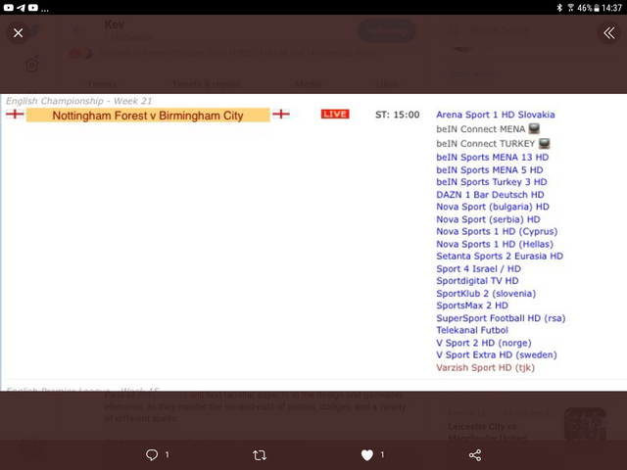Open V Sport Extra HD (sweden) link
627x470 pixels.
click(x=497, y=355)
